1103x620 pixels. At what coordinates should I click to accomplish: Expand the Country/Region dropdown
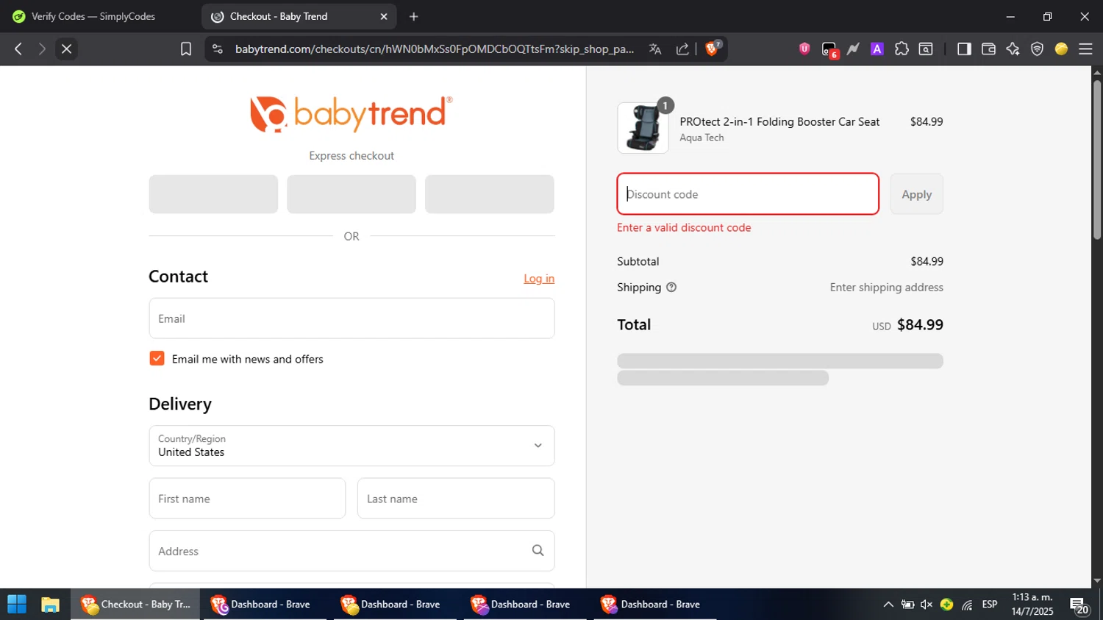[x=351, y=446]
